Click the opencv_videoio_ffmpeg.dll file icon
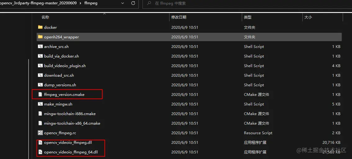352x159 pixels. pos(40,143)
